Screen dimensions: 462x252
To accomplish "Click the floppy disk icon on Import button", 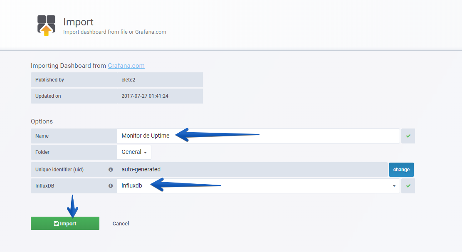I will coord(56,223).
